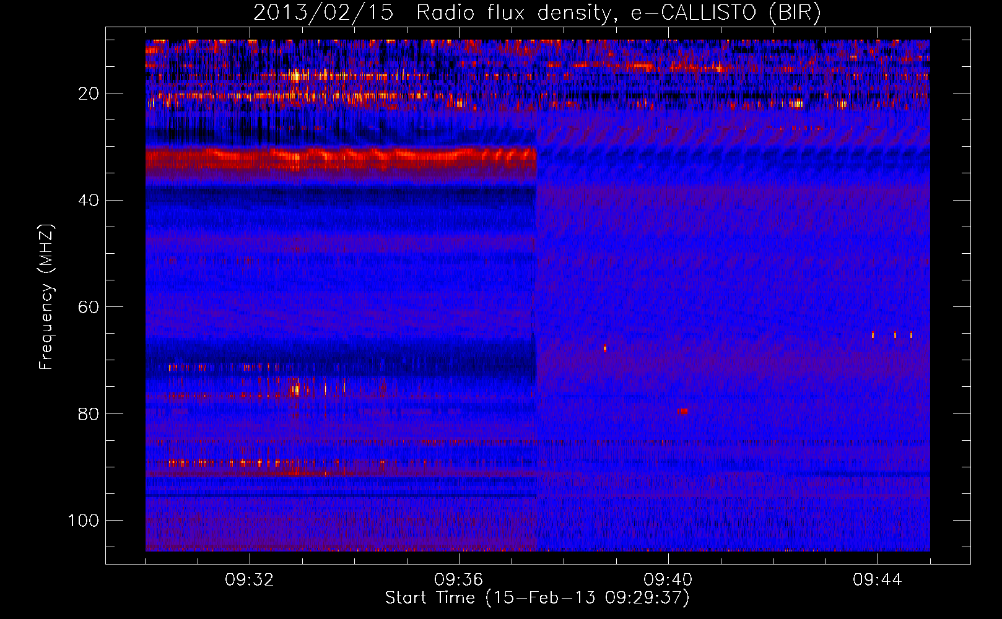Click the 09:40 time tick label
1002x619 pixels.
point(668,580)
